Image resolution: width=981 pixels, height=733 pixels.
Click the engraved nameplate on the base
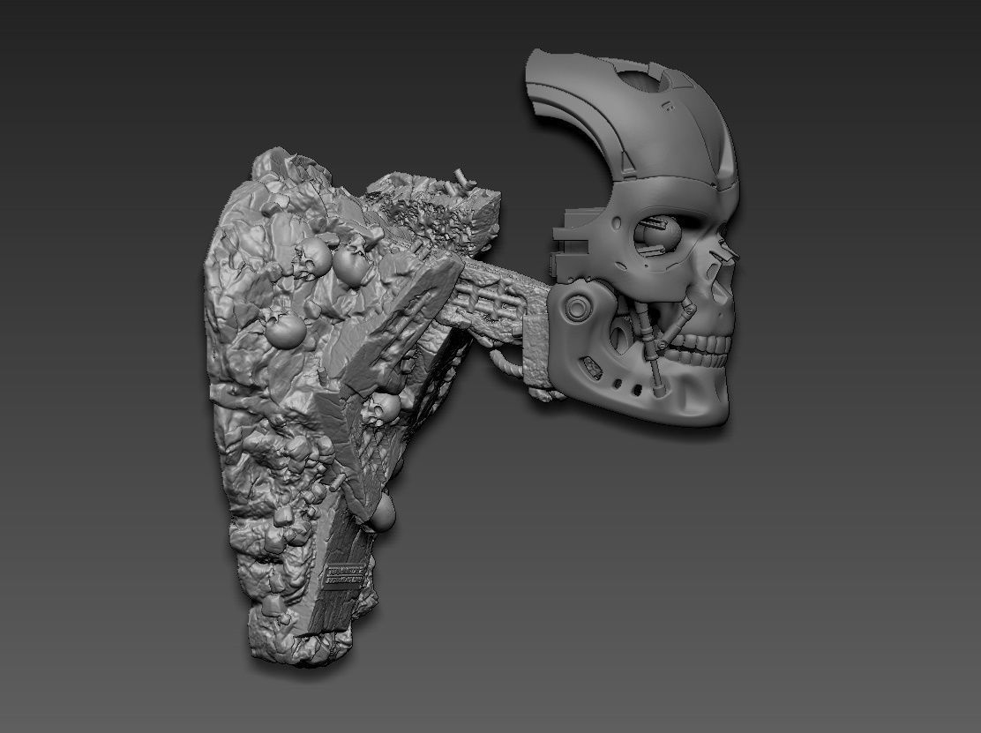[345, 575]
